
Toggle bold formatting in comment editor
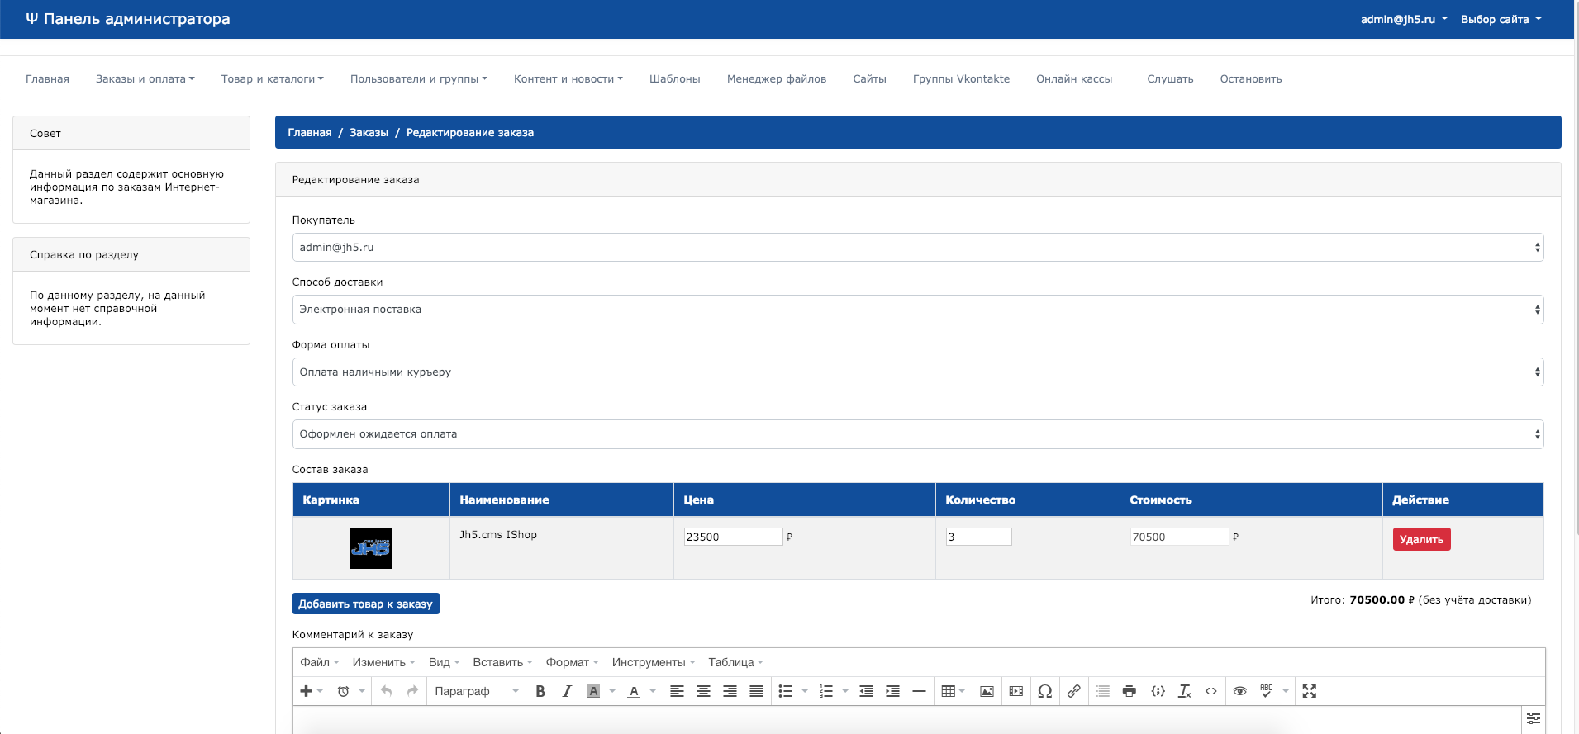tap(540, 691)
